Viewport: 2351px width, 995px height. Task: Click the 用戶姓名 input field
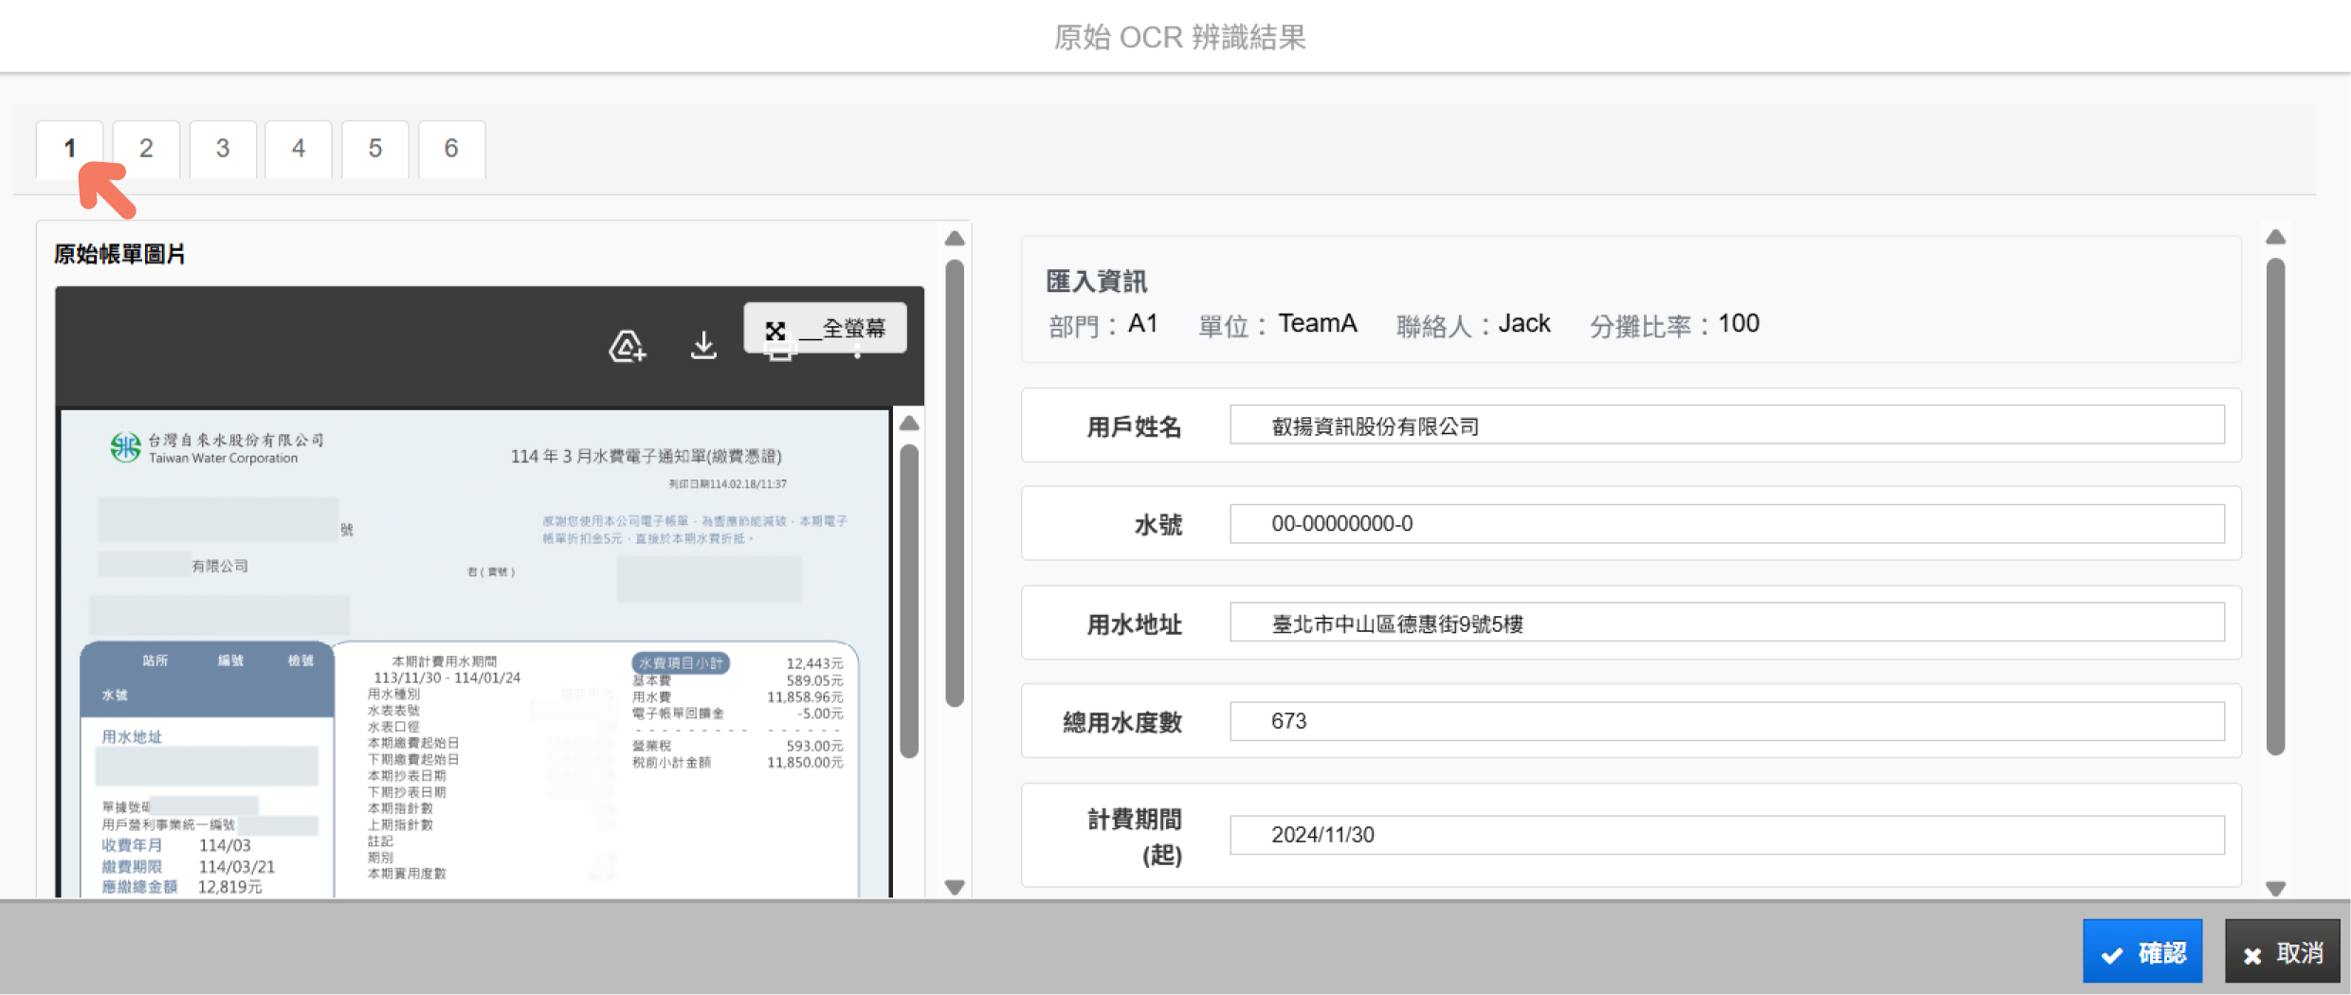[x=1725, y=425]
